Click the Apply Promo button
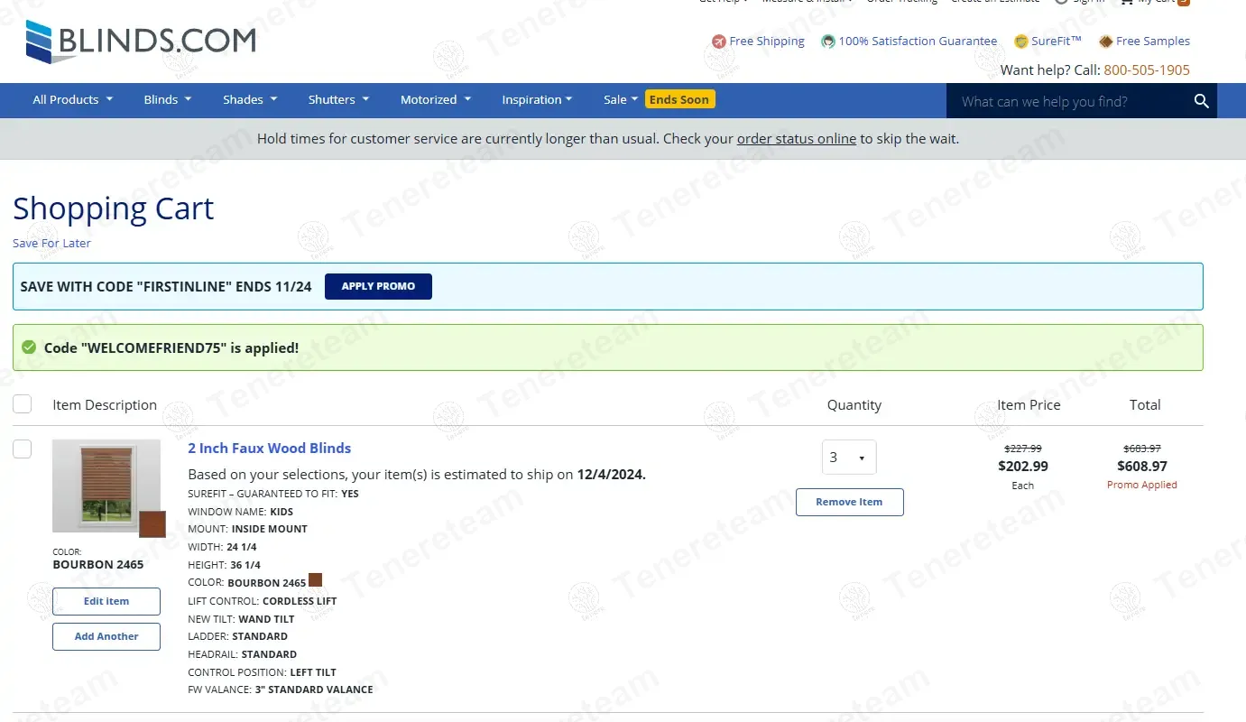Viewport: 1246px width, 722px height. pyautogui.click(x=378, y=286)
